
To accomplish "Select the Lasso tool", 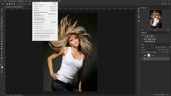I will pos(2,14).
